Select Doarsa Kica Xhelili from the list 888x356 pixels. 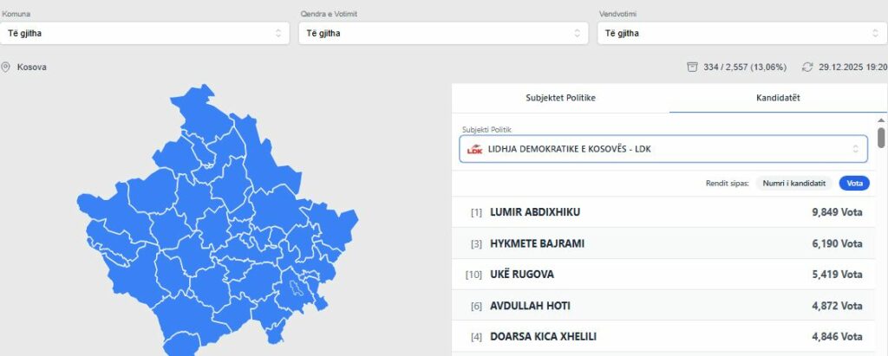[x=663, y=336]
